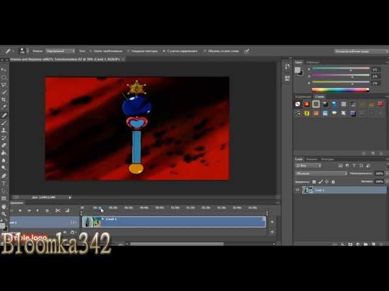The height and width of the screenshot is (291, 389).
Task: Select the Dodge tool
Action: pyautogui.click(x=4, y=168)
